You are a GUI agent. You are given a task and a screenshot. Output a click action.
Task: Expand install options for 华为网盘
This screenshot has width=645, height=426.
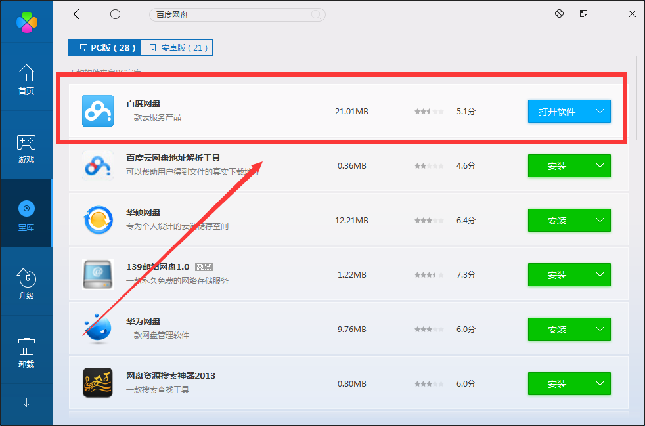(600, 330)
